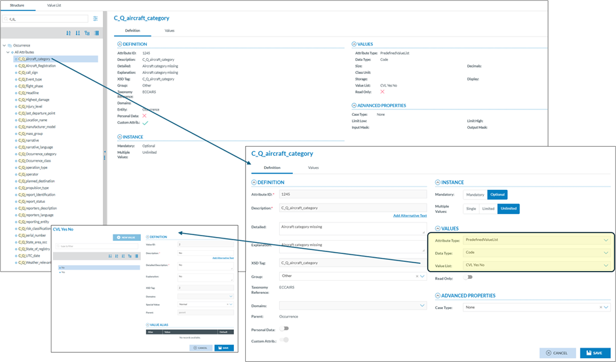Click the sort descending icon in tree toolbar
The image size is (616, 362).
(x=78, y=33)
